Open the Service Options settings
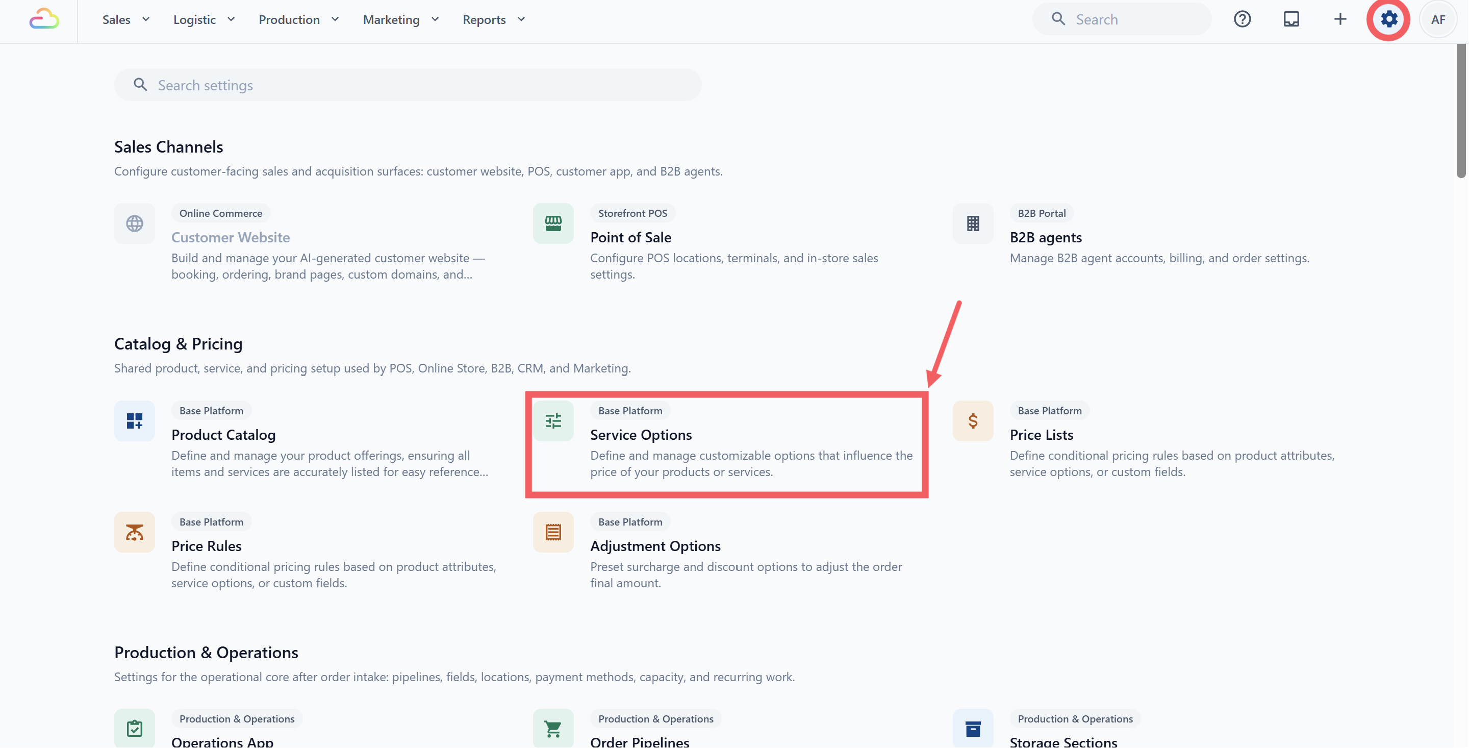The width and height of the screenshot is (1469, 748). (641, 435)
